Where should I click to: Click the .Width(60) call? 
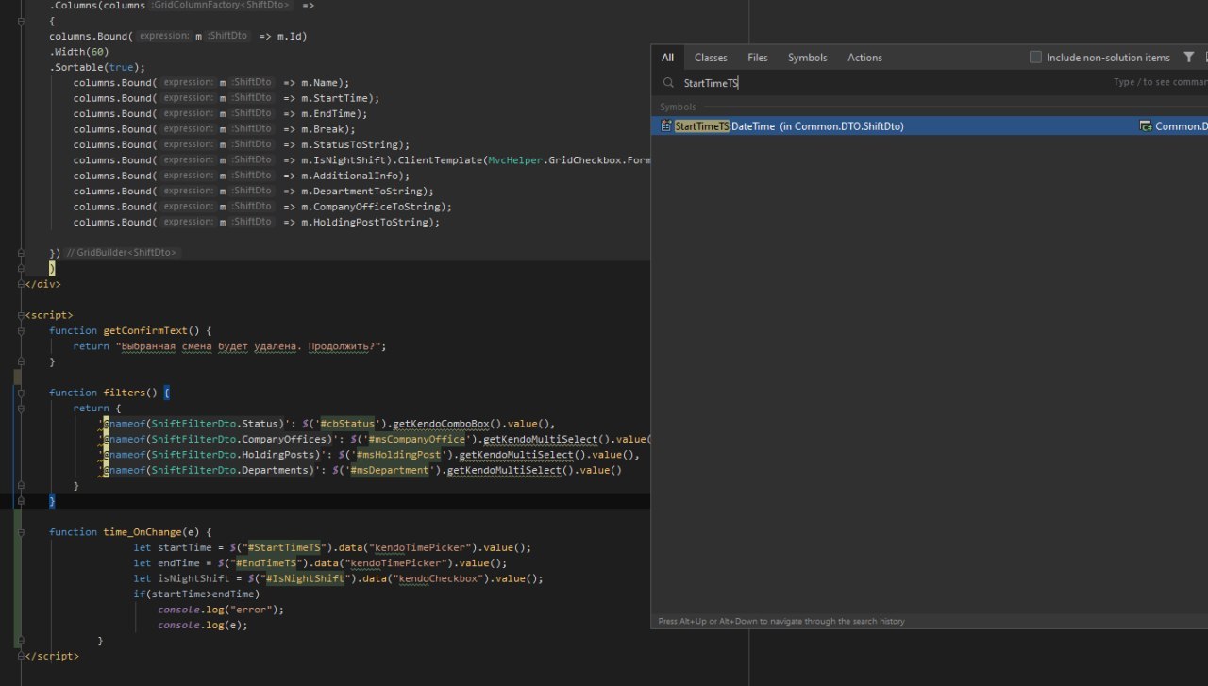(x=79, y=52)
